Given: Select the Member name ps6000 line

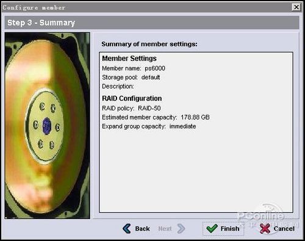Looking at the screenshot, I should coord(134,68).
